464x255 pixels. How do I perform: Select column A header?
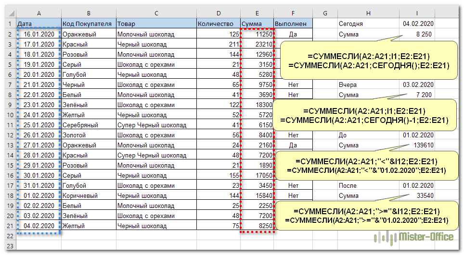[x=39, y=13]
